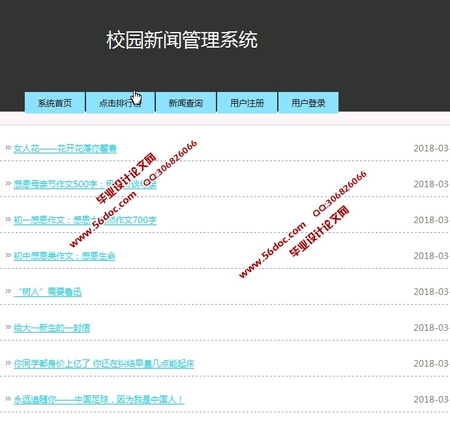The height and width of the screenshot is (428, 450).
Task: Select 用户注册 in the navigation bar
Action: click(247, 103)
